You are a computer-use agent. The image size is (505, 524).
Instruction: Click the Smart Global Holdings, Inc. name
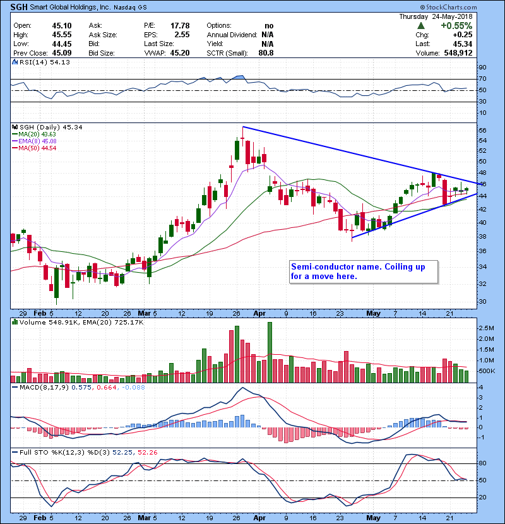tap(70, 7)
